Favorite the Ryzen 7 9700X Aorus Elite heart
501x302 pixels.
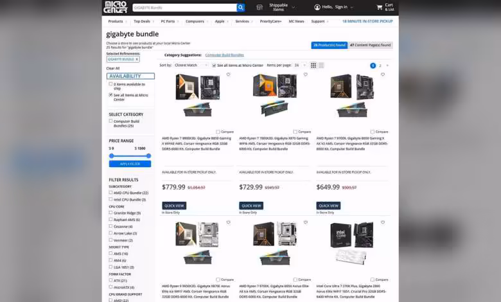click(x=306, y=222)
